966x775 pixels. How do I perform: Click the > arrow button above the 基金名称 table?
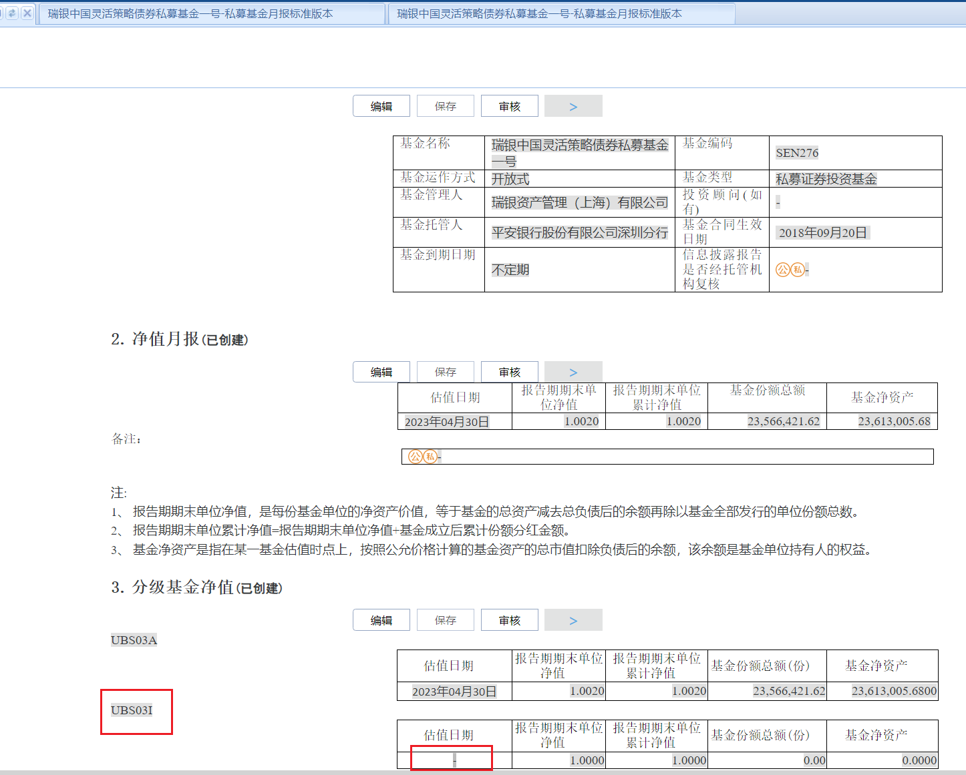tap(573, 106)
